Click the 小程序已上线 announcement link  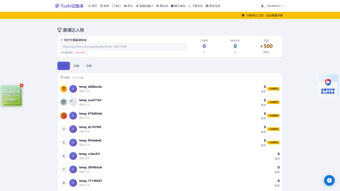point(262,15)
